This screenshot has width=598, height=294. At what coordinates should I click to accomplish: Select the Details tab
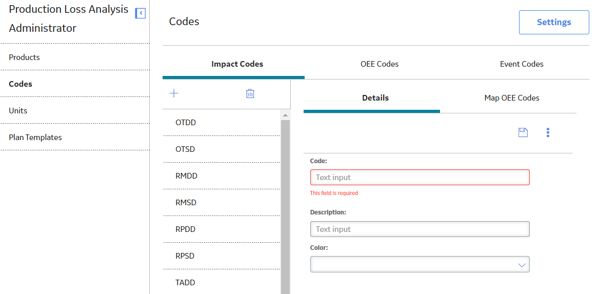tap(375, 98)
